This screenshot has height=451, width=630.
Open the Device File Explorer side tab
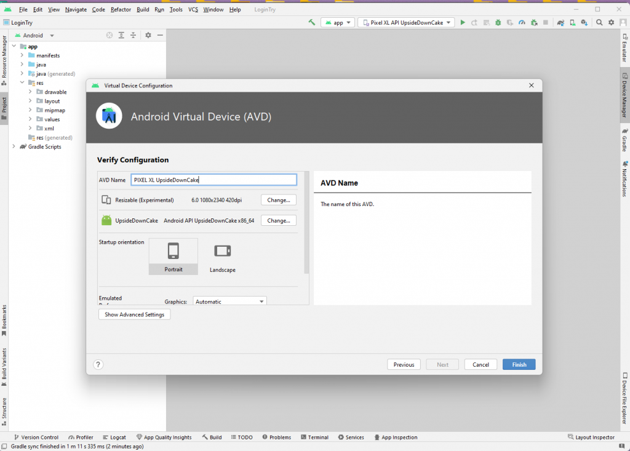pyautogui.click(x=625, y=398)
